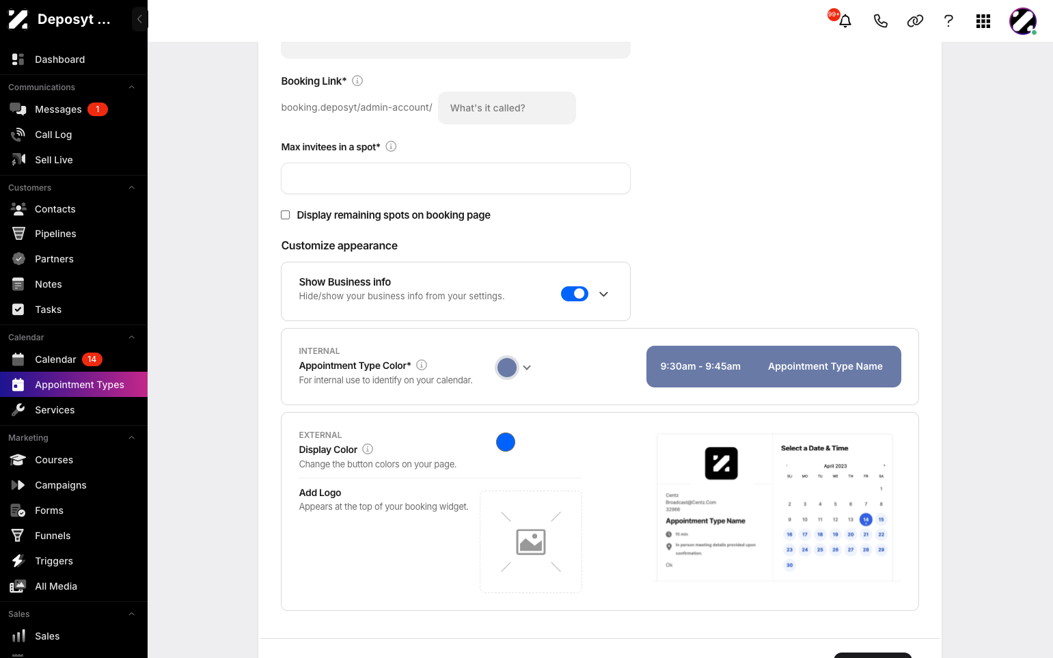Image resolution: width=1053 pixels, height=658 pixels.
Task: Click the Deposyt logo icon
Action: (18, 19)
